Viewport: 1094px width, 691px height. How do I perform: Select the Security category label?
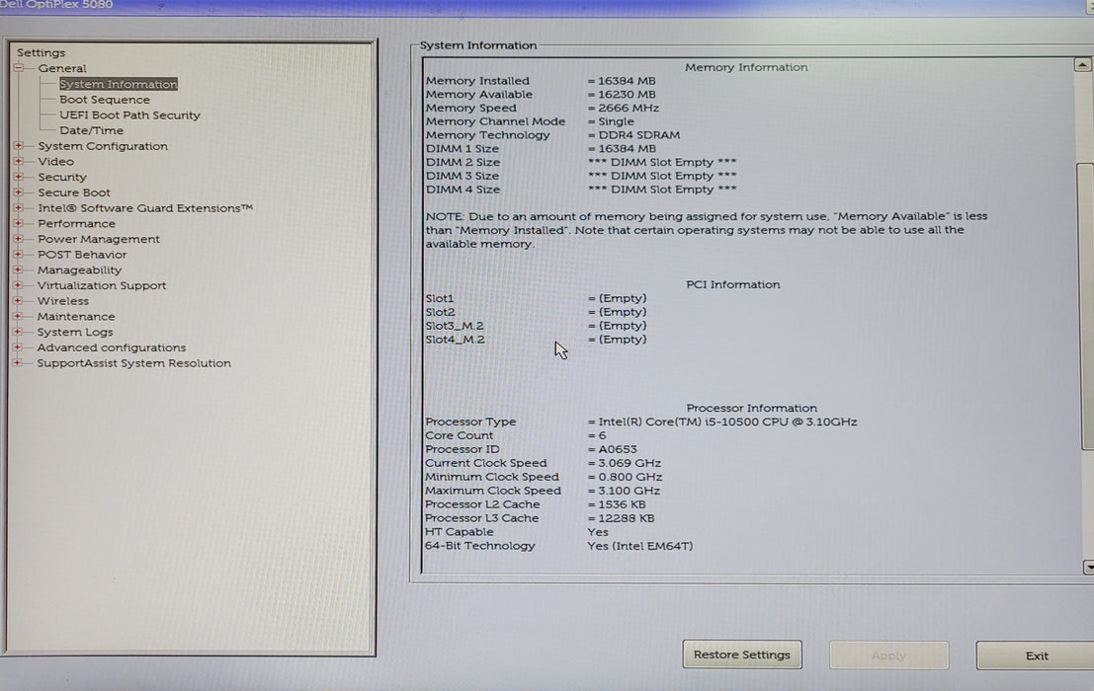click(62, 177)
